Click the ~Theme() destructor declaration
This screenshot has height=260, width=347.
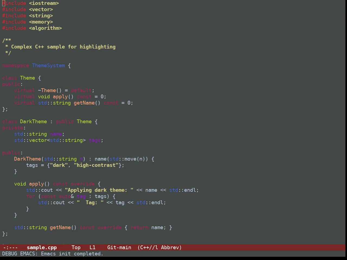pos(50,90)
